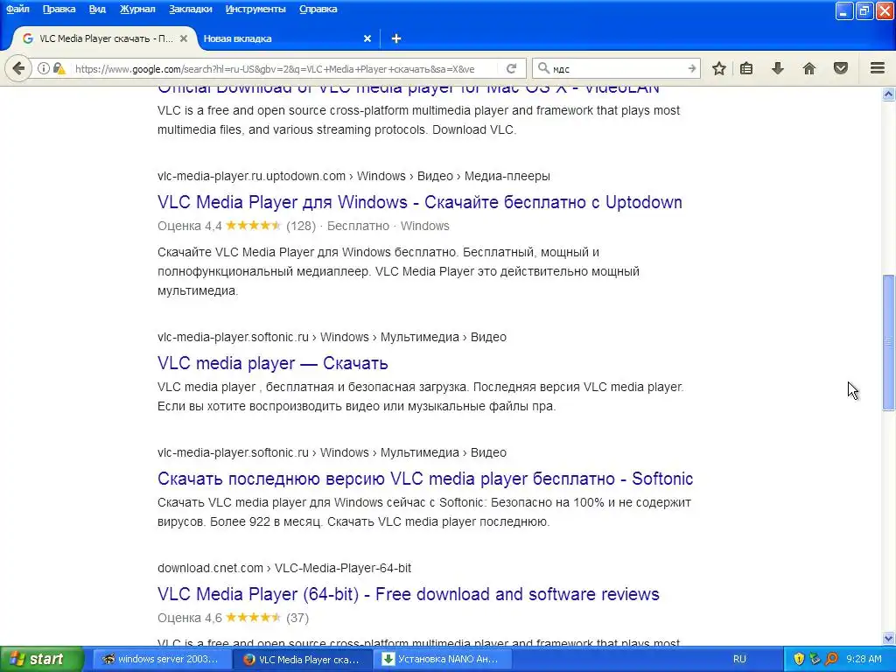Open Official Download of VLC for Mac link
The image size is (896, 672).
(408, 90)
